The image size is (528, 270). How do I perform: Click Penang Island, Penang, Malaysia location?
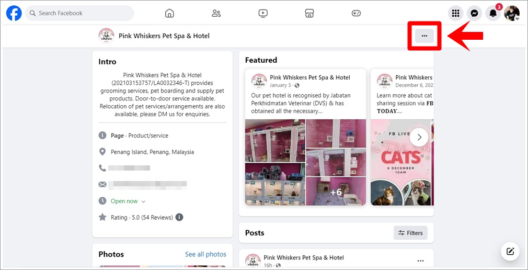pos(152,152)
